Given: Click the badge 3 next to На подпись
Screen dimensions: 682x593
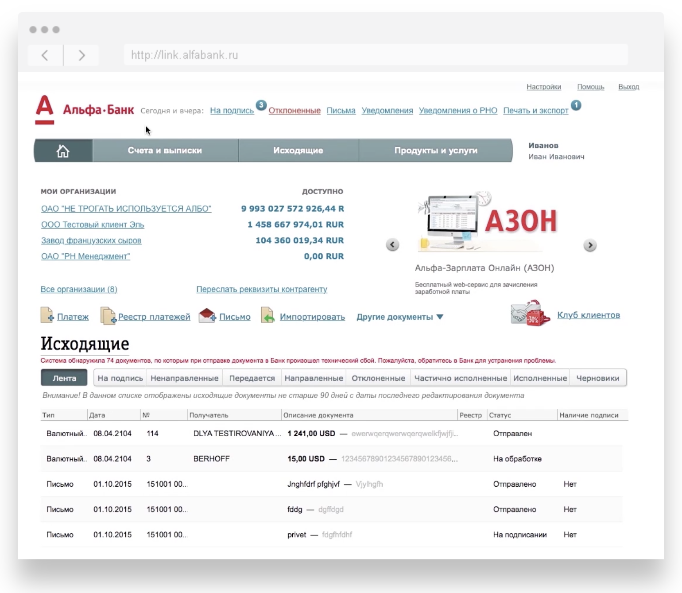Looking at the screenshot, I should 261,105.
